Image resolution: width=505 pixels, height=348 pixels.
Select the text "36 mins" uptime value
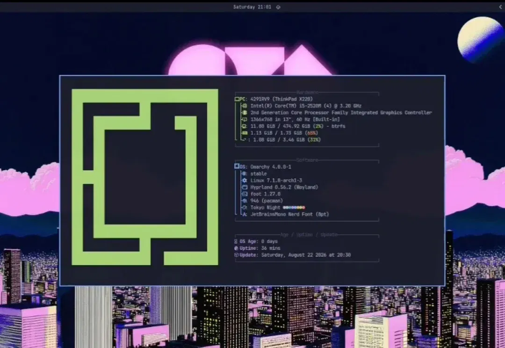click(x=271, y=248)
